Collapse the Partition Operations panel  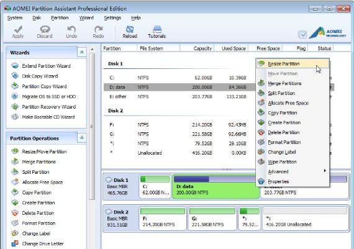tap(82, 138)
